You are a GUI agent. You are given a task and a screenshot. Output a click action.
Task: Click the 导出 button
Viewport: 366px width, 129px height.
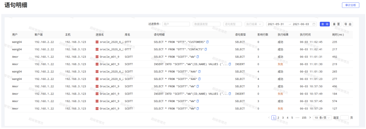[x=348, y=24]
